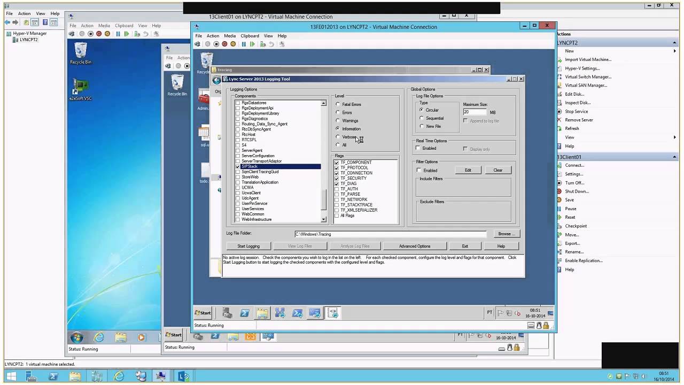Open File Explorer folder in 13FE012013 guest taskbar

262,313
